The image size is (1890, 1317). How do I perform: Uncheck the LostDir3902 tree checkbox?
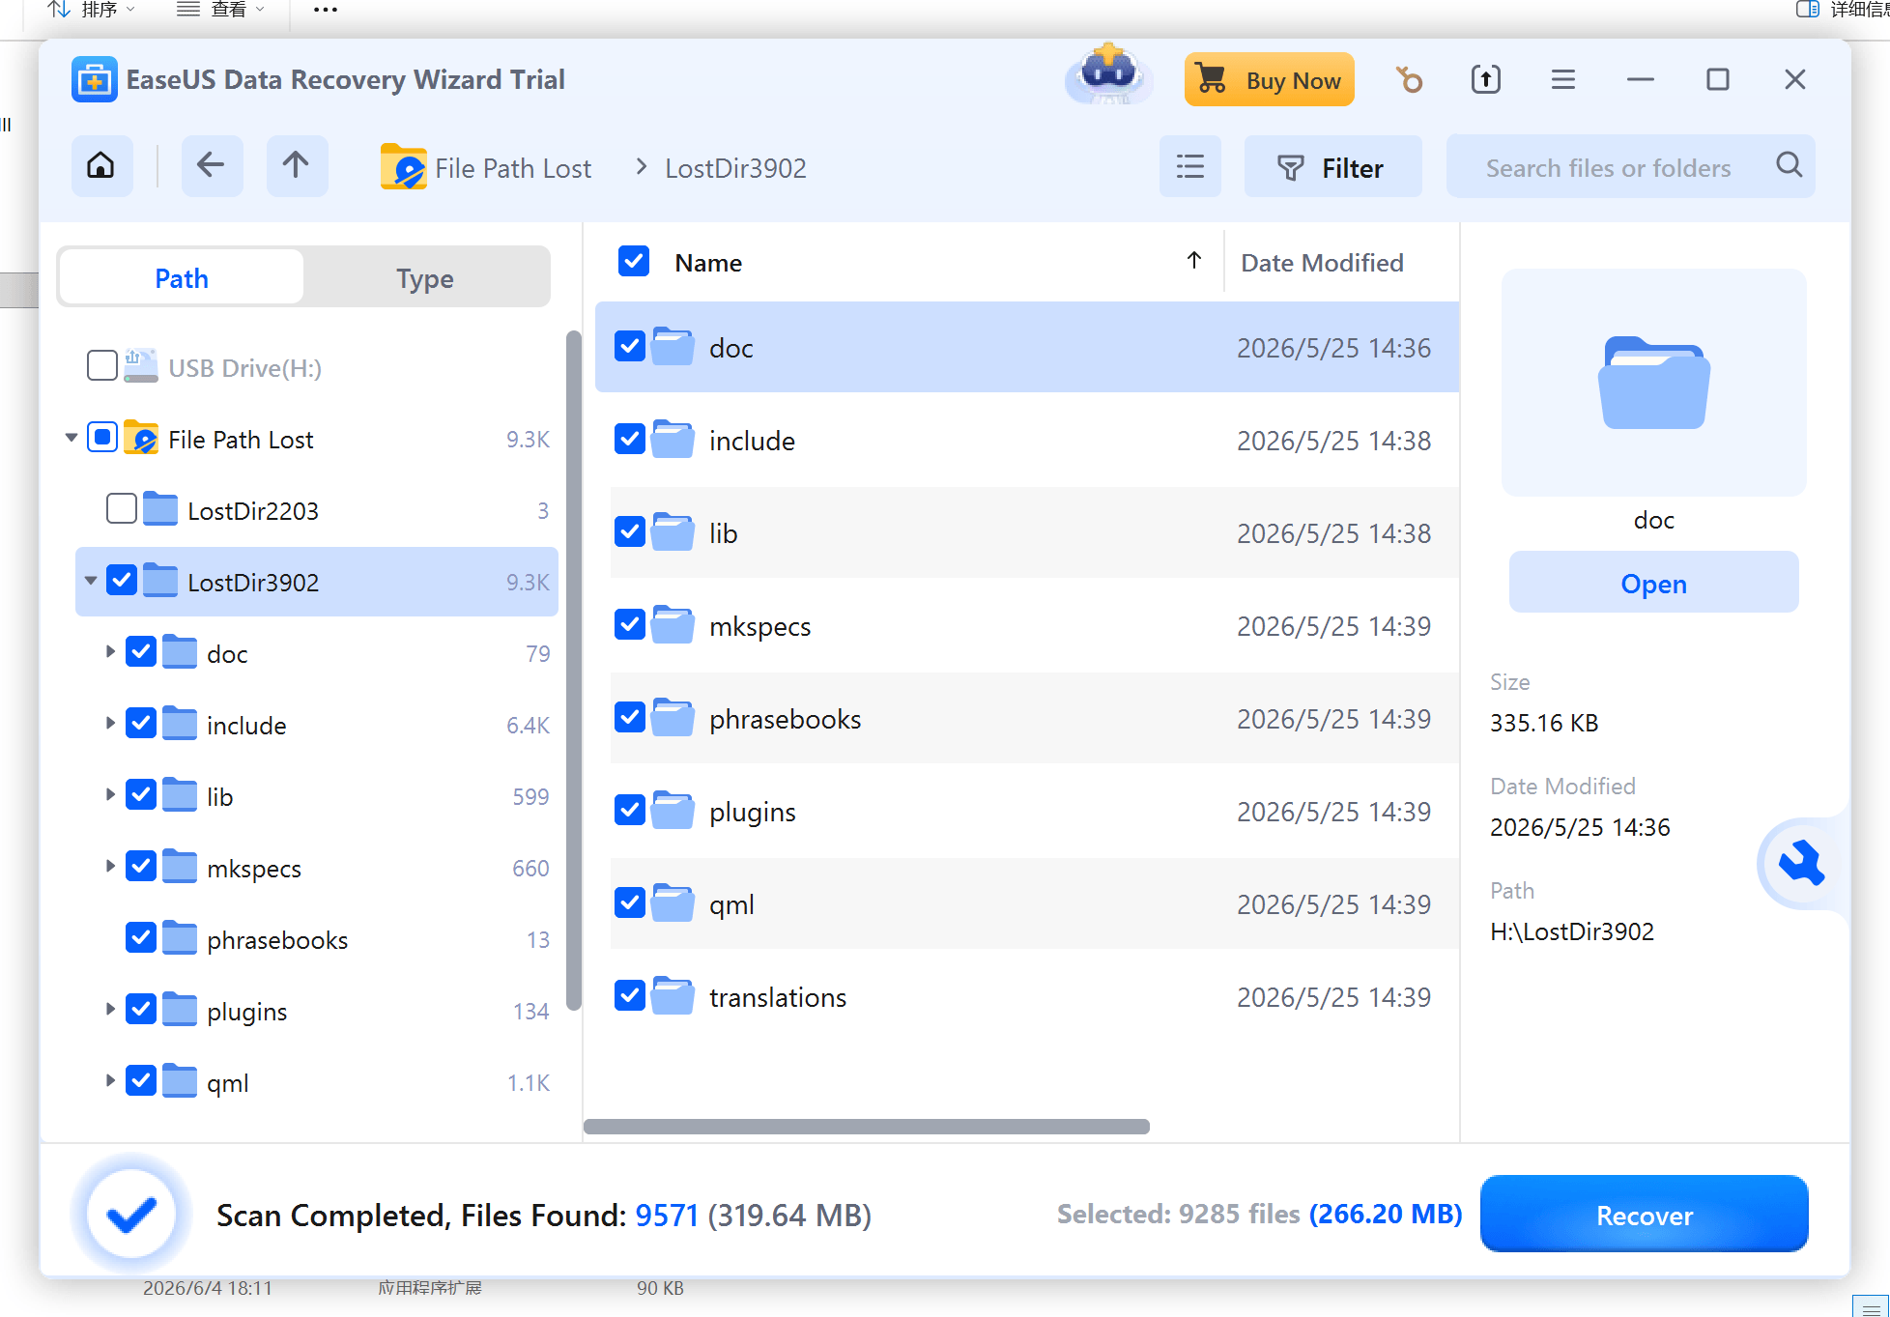point(122,581)
